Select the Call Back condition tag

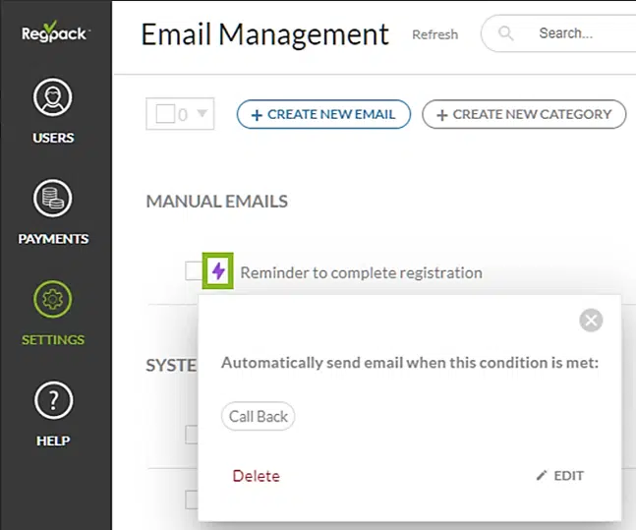click(259, 416)
